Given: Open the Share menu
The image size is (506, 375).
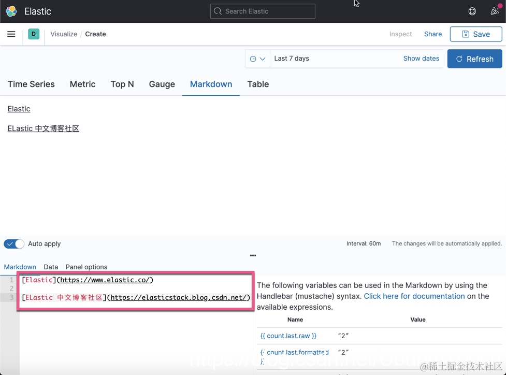Looking at the screenshot, I should point(433,34).
